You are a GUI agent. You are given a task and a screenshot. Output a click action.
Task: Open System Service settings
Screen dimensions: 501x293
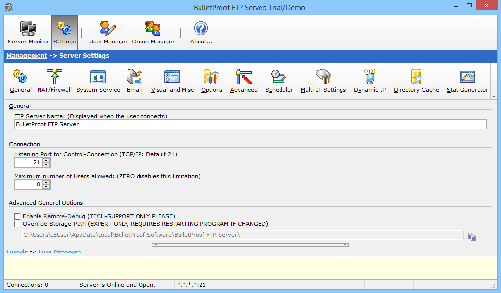pos(98,81)
